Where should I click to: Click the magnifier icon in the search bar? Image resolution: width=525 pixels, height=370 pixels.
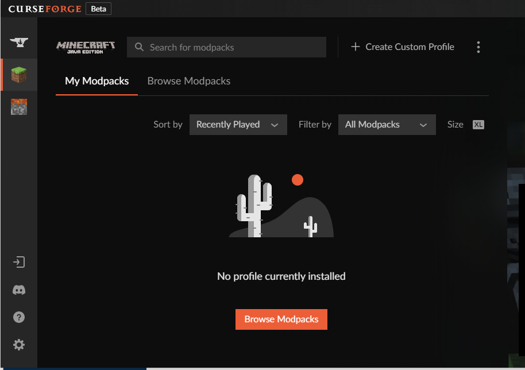coord(138,47)
